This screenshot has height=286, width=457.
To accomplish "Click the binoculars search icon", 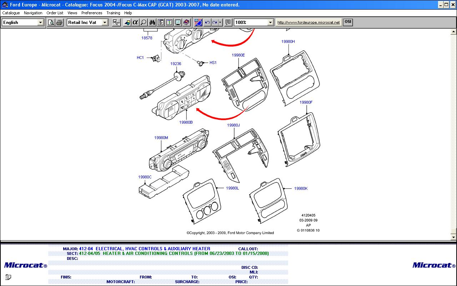I will click(152, 23).
